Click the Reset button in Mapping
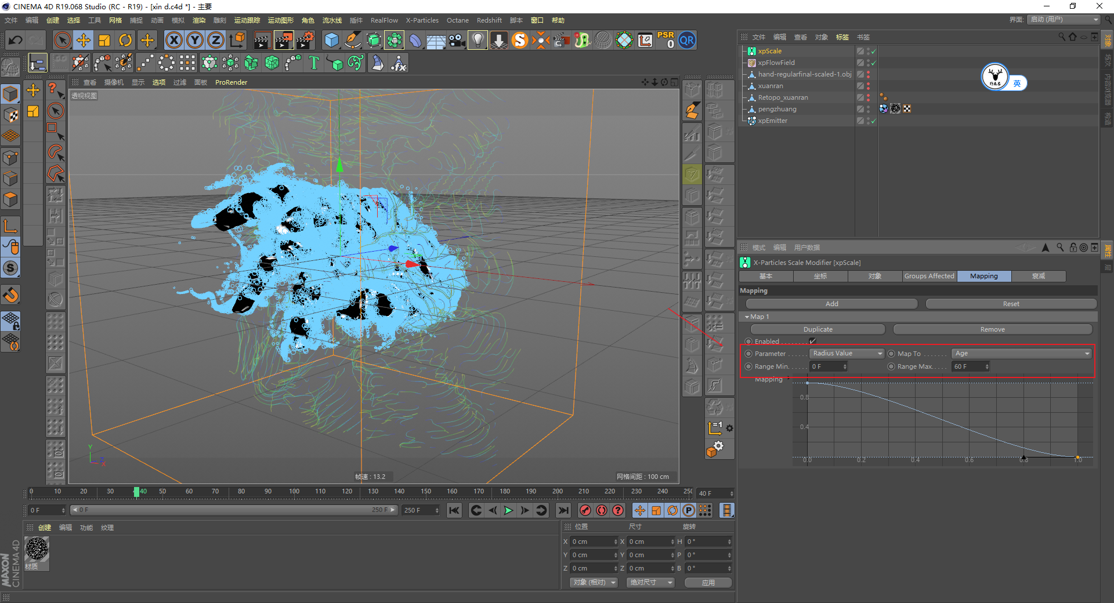The height and width of the screenshot is (603, 1114). click(1011, 304)
